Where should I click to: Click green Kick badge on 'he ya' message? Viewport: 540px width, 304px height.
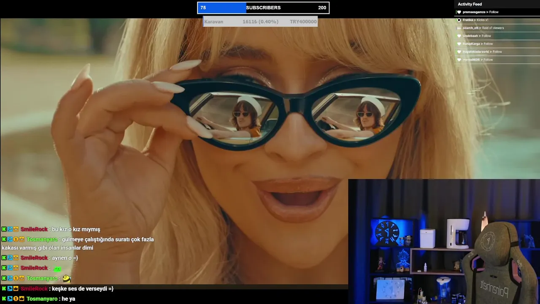pyautogui.click(x=4, y=299)
